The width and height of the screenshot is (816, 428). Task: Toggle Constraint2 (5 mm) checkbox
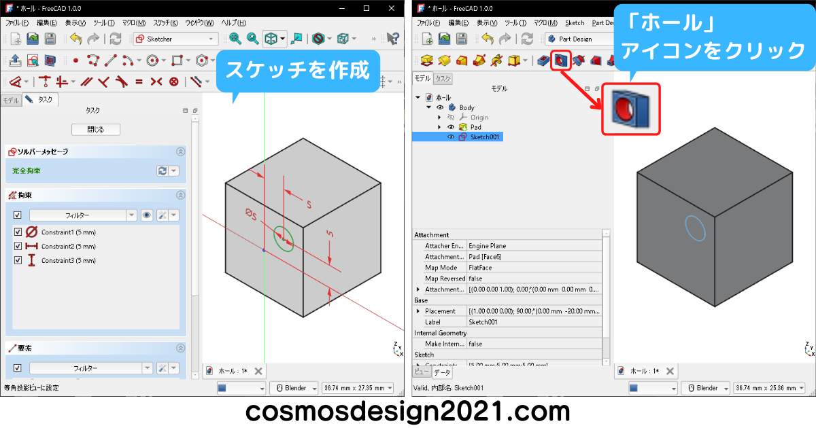[x=18, y=247]
